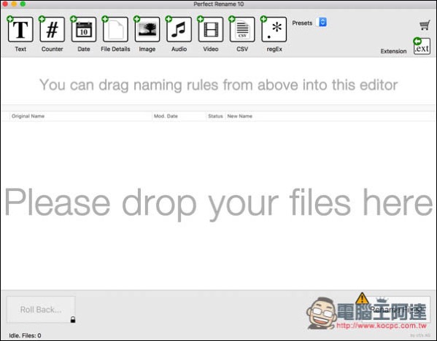The width and height of the screenshot is (437, 341).
Task: Choose the Date calendar rule icon
Action: pos(84,29)
